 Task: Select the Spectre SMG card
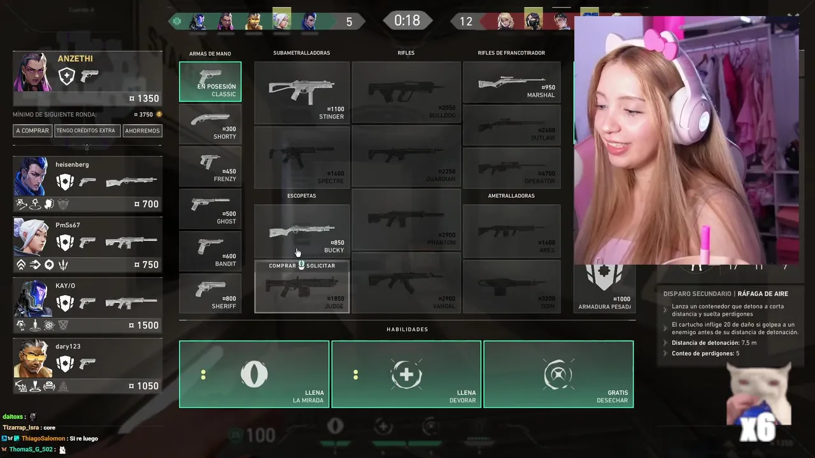pos(302,156)
